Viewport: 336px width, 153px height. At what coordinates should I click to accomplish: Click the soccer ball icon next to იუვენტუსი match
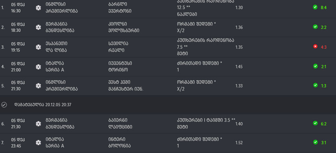tap(39, 67)
